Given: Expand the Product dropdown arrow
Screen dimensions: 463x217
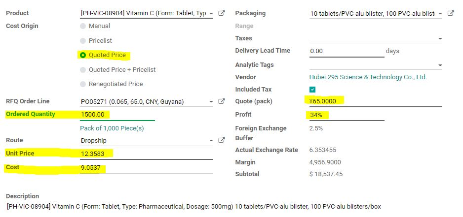Looking at the screenshot, I should coord(211,14).
